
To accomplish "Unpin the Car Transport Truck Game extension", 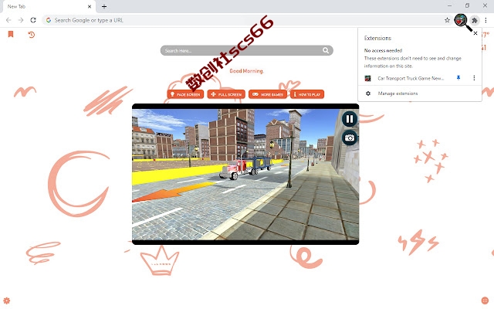I will (458, 77).
